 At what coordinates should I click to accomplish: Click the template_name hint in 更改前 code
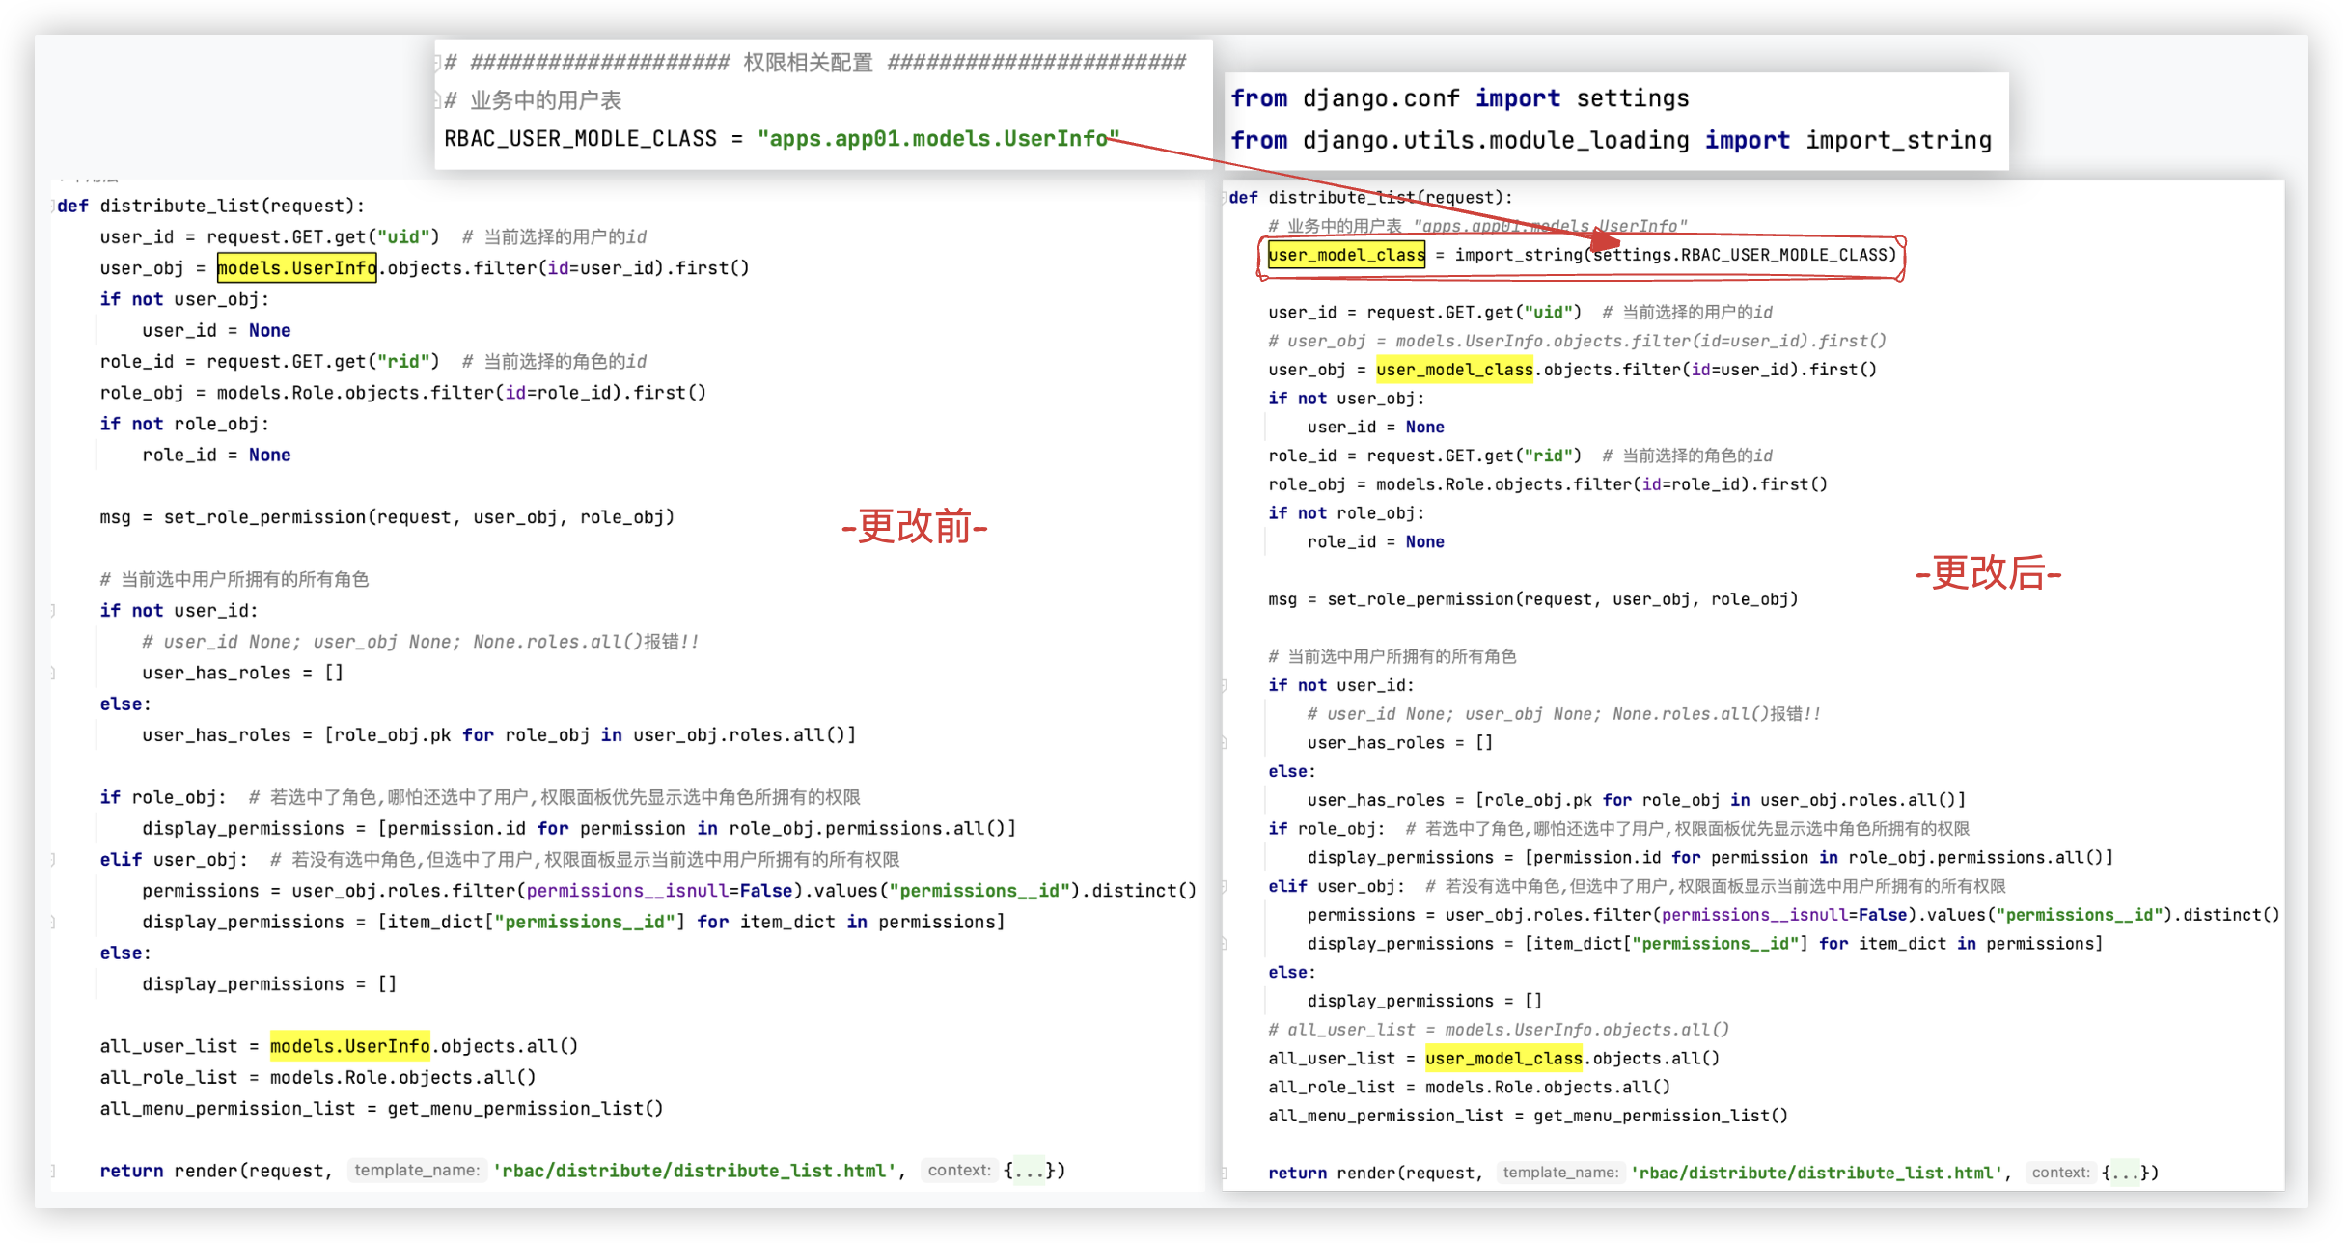[417, 1171]
